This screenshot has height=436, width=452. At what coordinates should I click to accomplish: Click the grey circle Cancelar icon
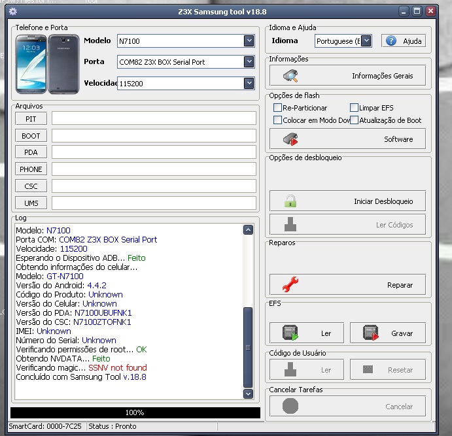pos(290,406)
